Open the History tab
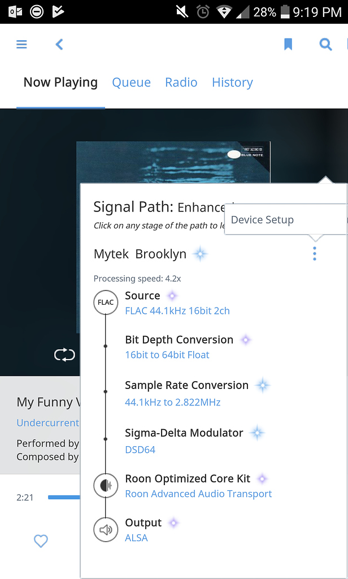Viewport: 348px width, 579px height. point(232,83)
